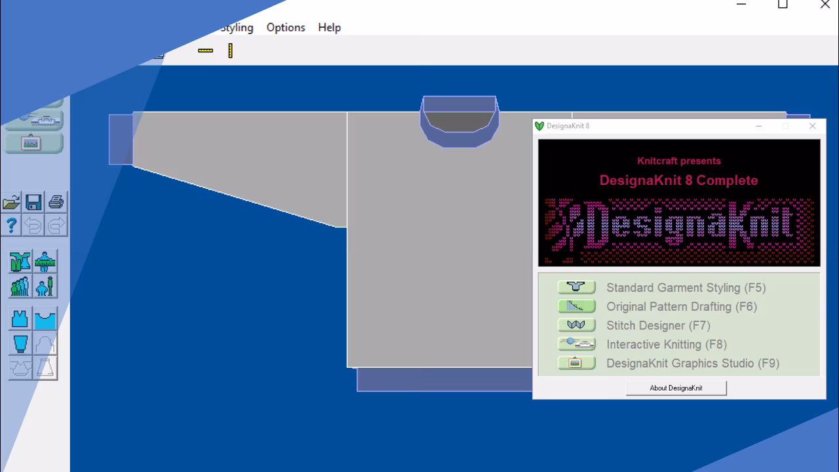This screenshot has width=839, height=472.
Task: Maximize the main application window
Action: coord(783,5)
